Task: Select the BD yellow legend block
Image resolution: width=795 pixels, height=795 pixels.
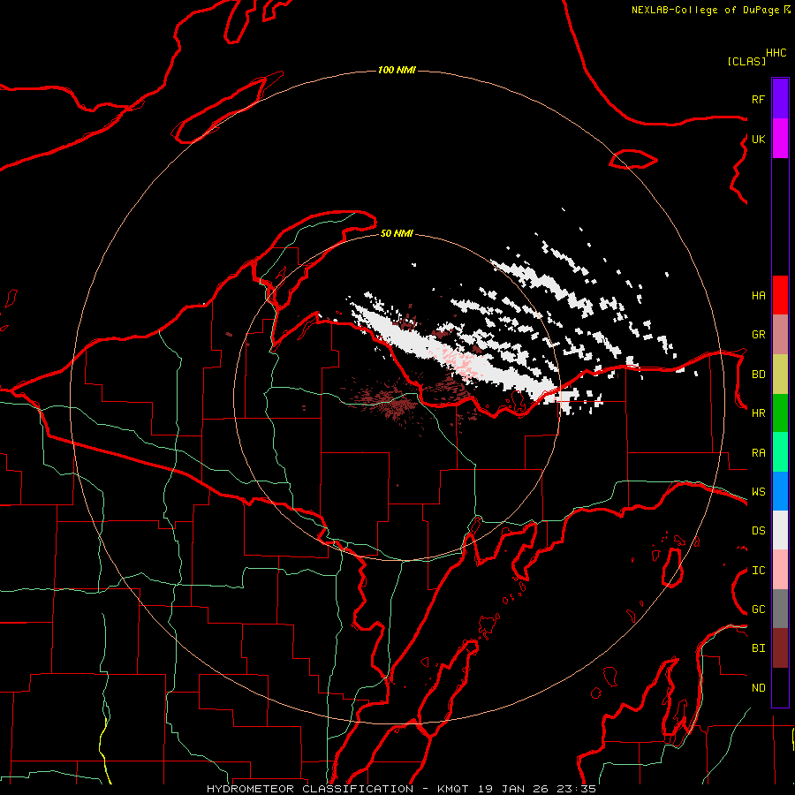Action: click(x=780, y=375)
